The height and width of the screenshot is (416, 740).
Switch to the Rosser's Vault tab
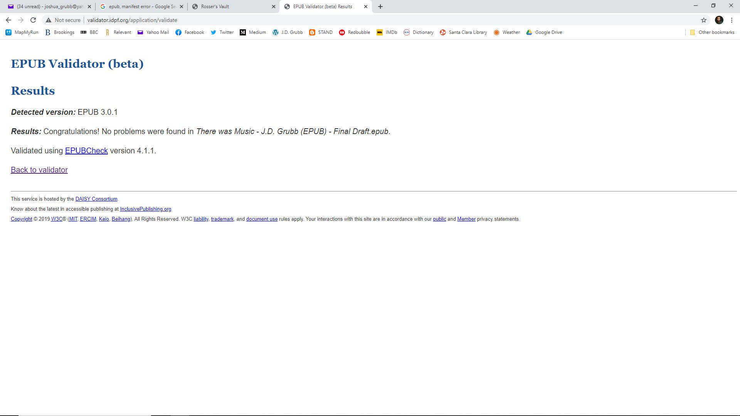(x=231, y=7)
